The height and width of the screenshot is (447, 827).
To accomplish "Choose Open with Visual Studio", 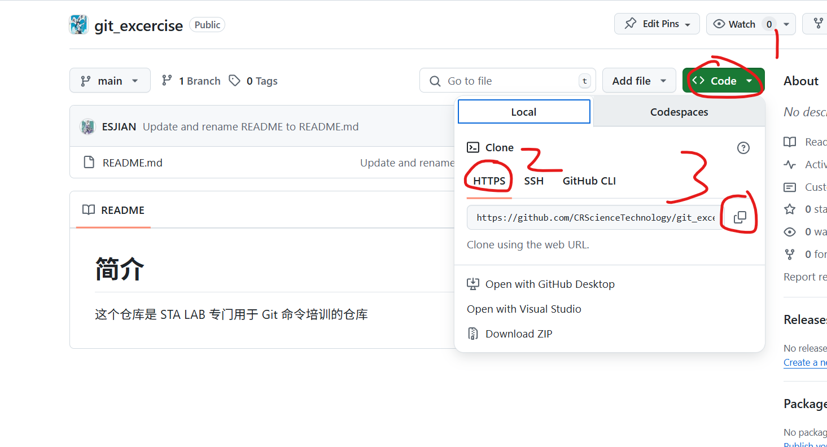I will click(524, 309).
